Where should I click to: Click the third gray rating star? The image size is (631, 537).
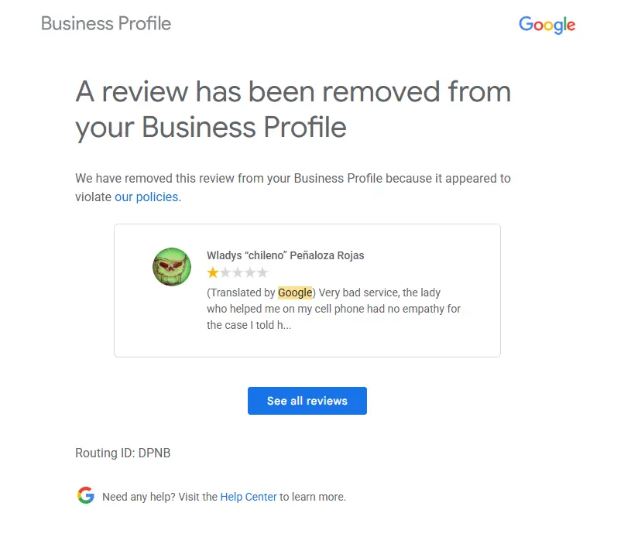pos(238,272)
